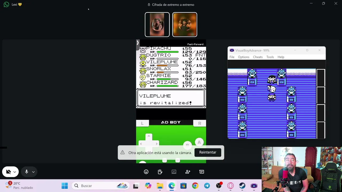Open the Cheats menu in VisualBoyAdvance
The image size is (342, 192).
pos(258,57)
